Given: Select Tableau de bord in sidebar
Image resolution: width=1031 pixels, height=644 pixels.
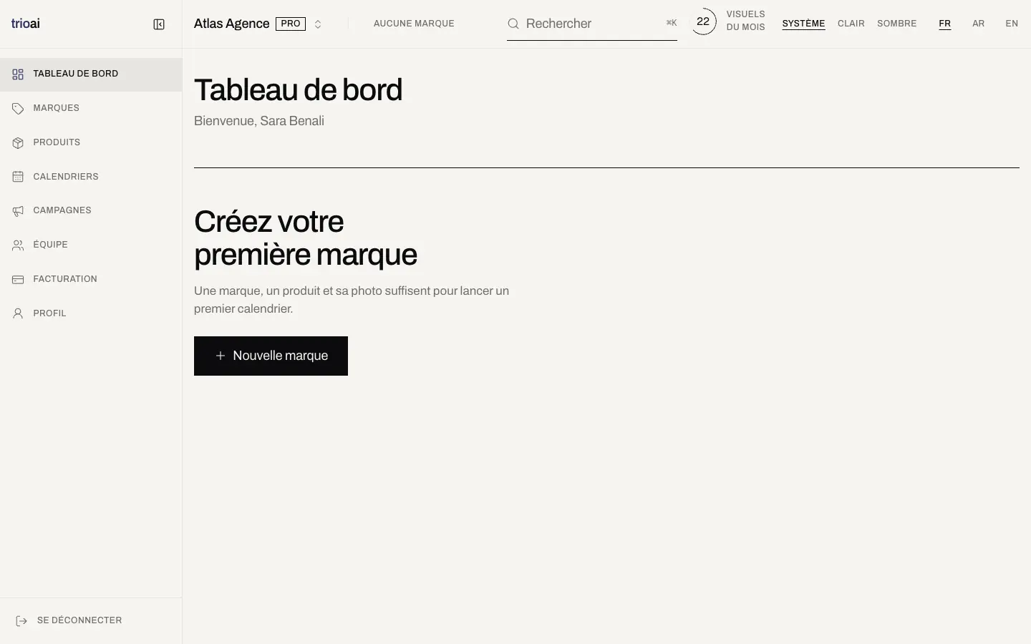Looking at the screenshot, I should pyautogui.click(x=91, y=74).
